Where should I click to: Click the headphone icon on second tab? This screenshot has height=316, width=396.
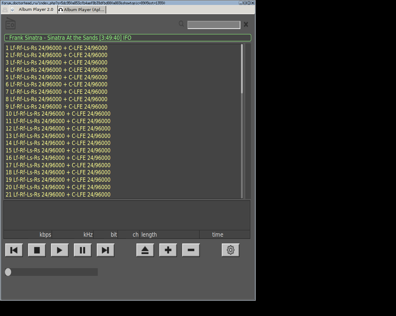[61, 10]
